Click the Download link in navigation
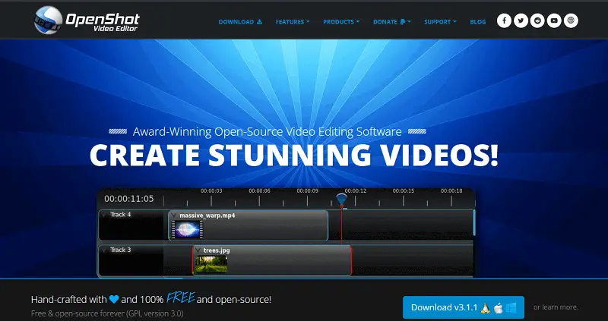Screen dimensions: 608x321 pyautogui.click(x=240, y=22)
